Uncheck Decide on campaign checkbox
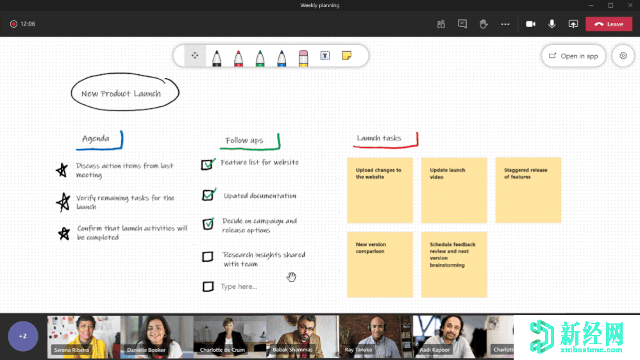Image resolution: width=640 pixels, height=360 pixels. [x=208, y=224]
